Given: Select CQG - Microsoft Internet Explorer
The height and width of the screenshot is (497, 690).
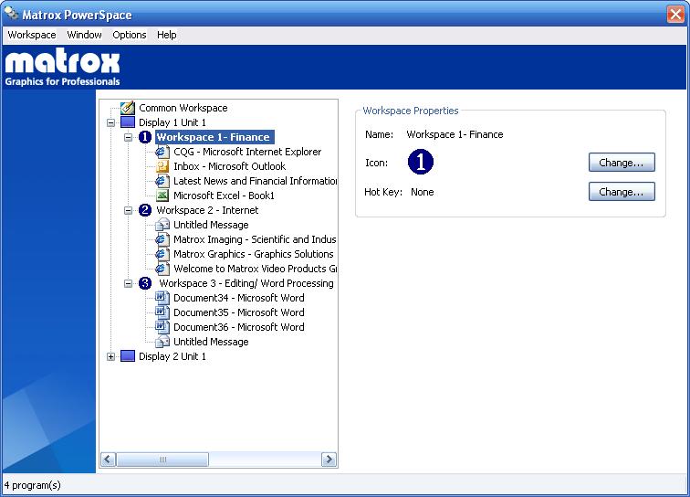Looking at the screenshot, I should point(247,152).
